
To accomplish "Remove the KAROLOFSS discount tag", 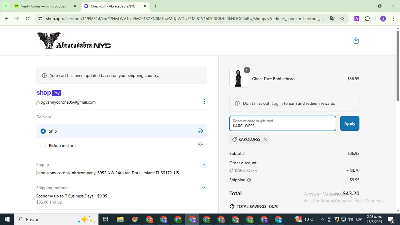I will (265, 139).
